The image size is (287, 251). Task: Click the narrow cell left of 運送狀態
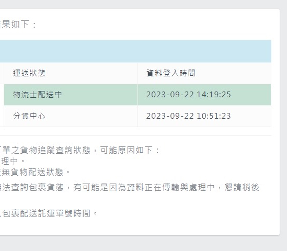coord(2,73)
